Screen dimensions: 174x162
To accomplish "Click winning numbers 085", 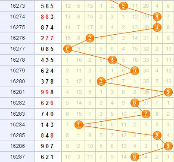I will tap(47, 49).
